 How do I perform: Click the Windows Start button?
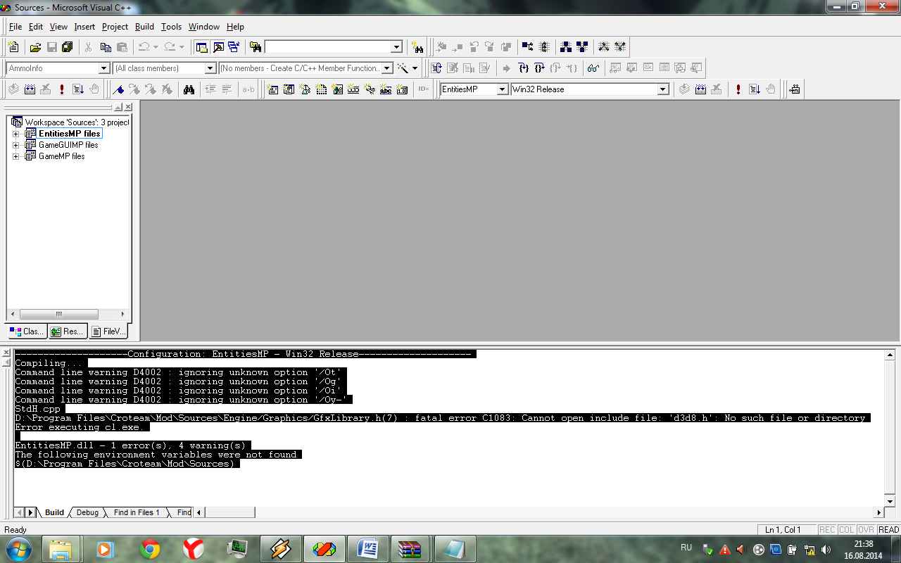[x=18, y=548]
